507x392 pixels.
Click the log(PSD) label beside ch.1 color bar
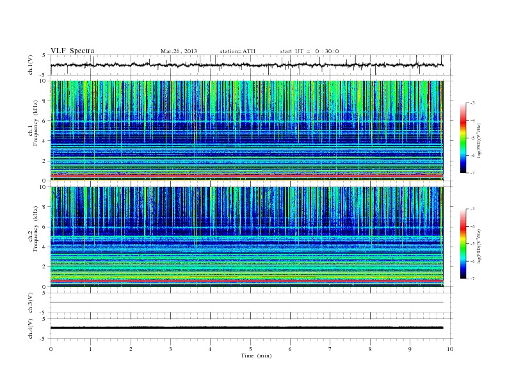[479, 141]
